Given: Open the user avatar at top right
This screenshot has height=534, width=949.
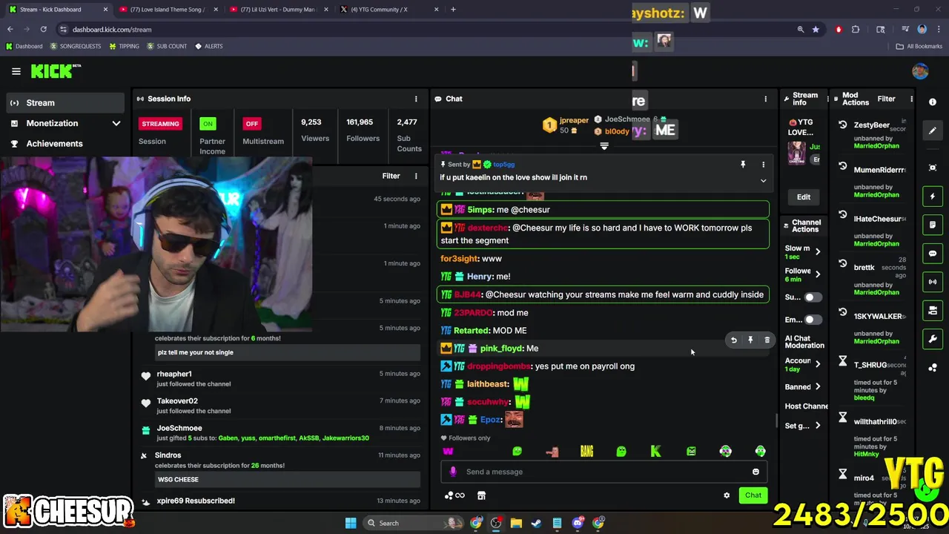Looking at the screenshot, I should click(920, 71).
